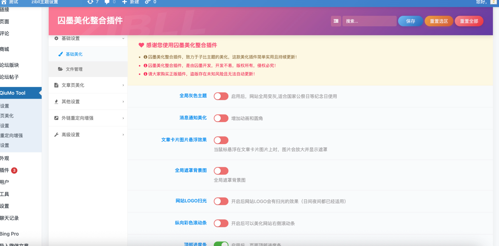
Task: Click the heart icon in the thank-you notice
Action: [x=141, y=45]
